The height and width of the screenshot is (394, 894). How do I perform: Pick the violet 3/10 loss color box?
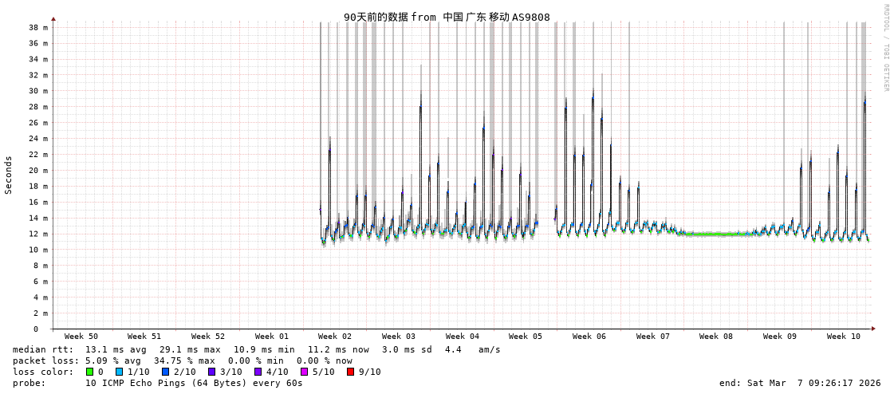(x=212, y=372)
